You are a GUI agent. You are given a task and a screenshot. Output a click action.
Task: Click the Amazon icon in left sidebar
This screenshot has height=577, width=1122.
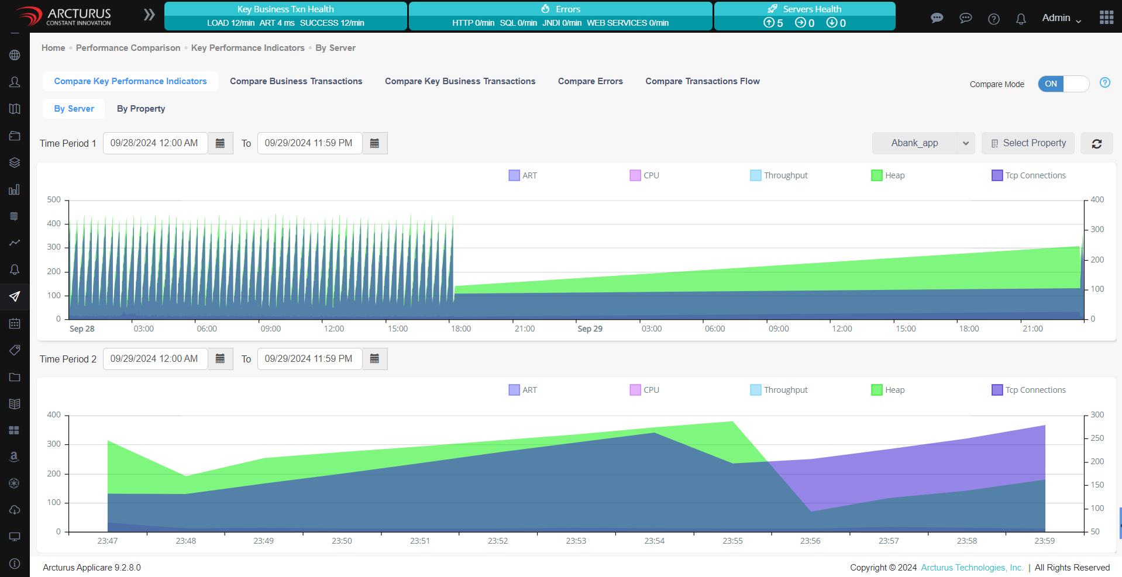[x=15, y=457]
